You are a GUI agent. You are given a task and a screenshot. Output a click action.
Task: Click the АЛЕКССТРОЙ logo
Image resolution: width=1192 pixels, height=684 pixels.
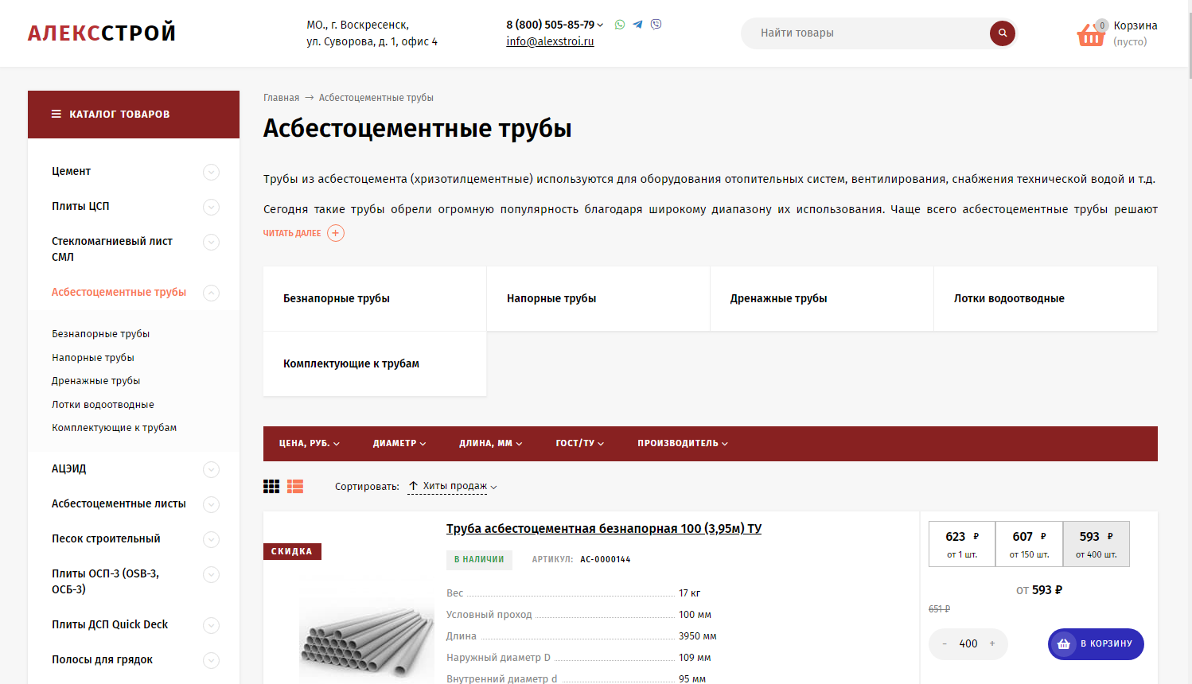coord(102,33)
